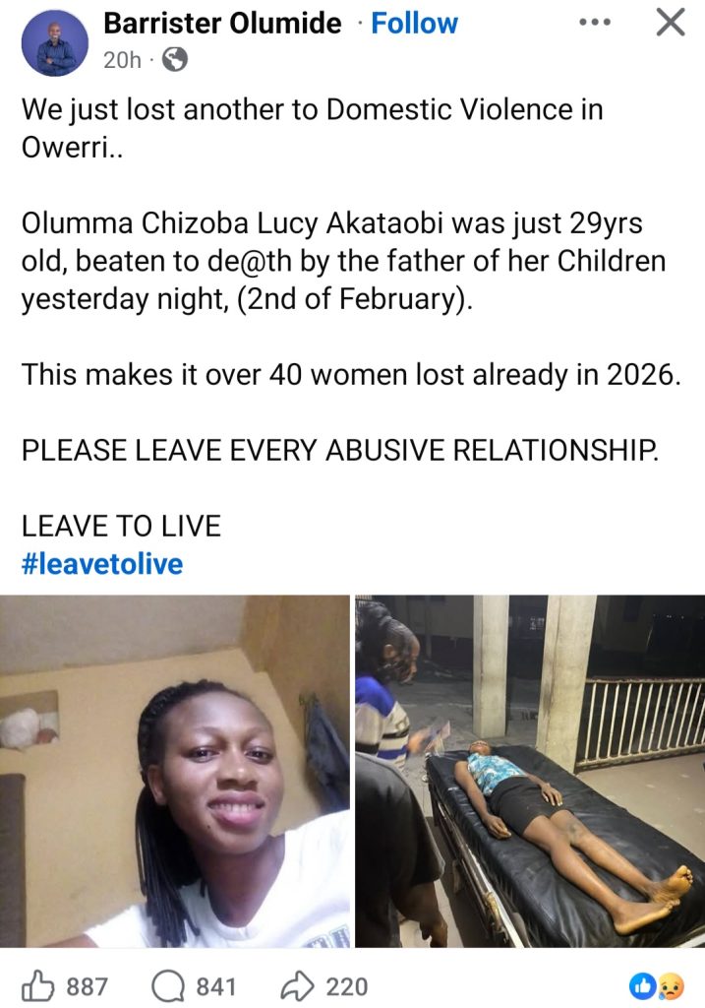This screenshot has height=1008, width=705.
Task: Open Barrister Olumide's profile picture
Action: click(x=55, y=42)
